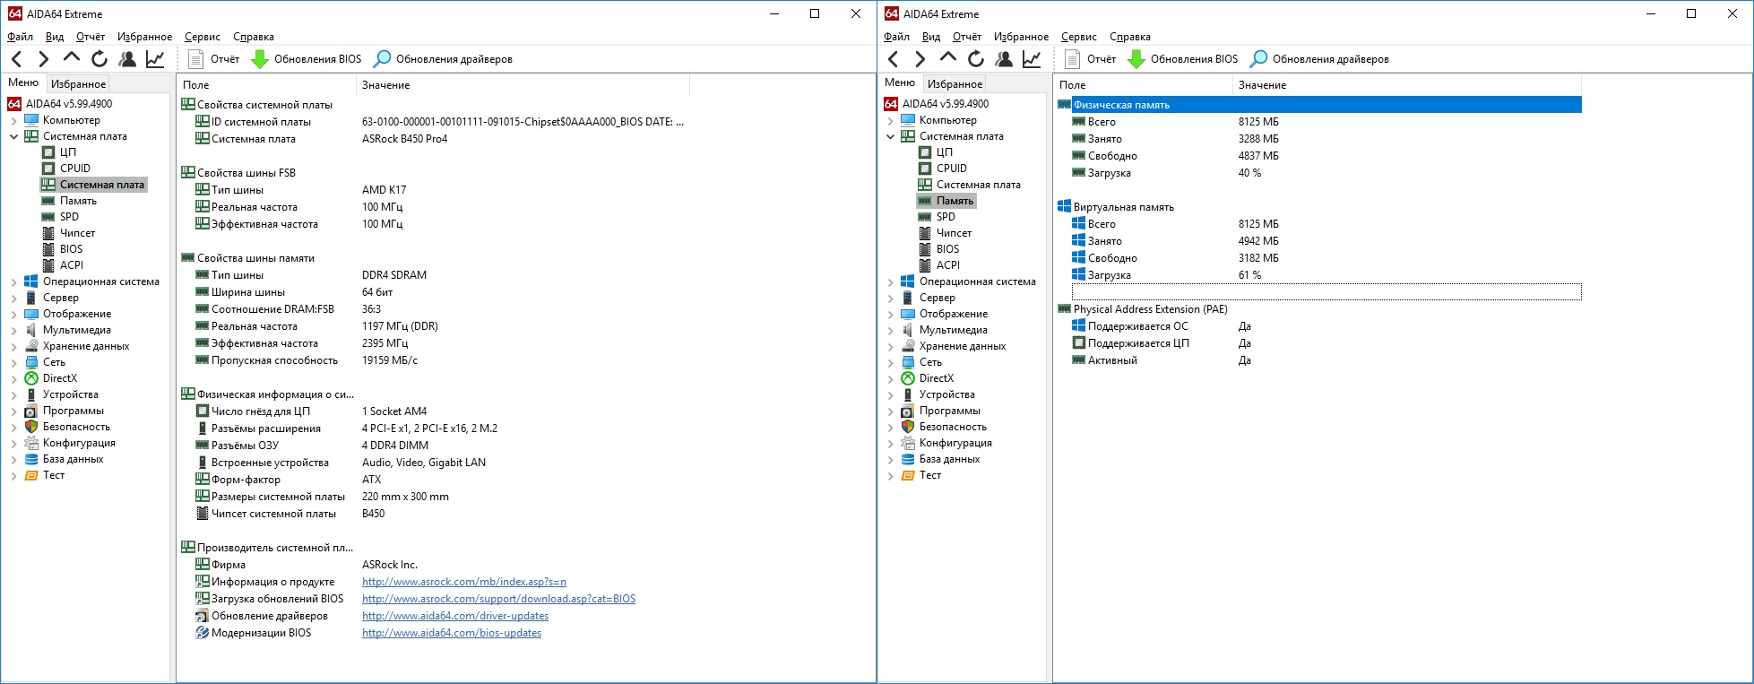
Task: Select Меню tab in right window
Action: point(900,82)
